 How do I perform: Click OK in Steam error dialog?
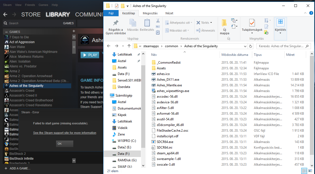point(65,144)
